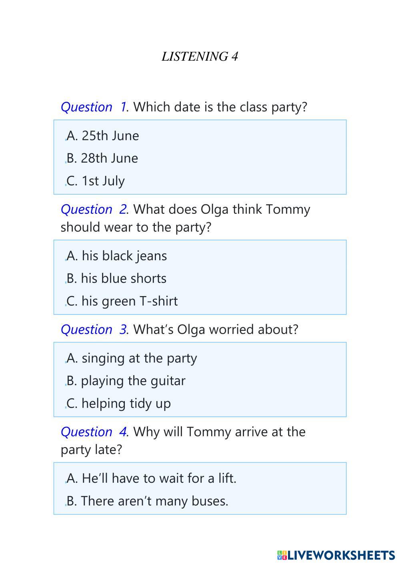This screenshot has height=565, width=400.
Task: Open the LIVEWORKSHEETS brand text link
Action: (x=341, y=555)
